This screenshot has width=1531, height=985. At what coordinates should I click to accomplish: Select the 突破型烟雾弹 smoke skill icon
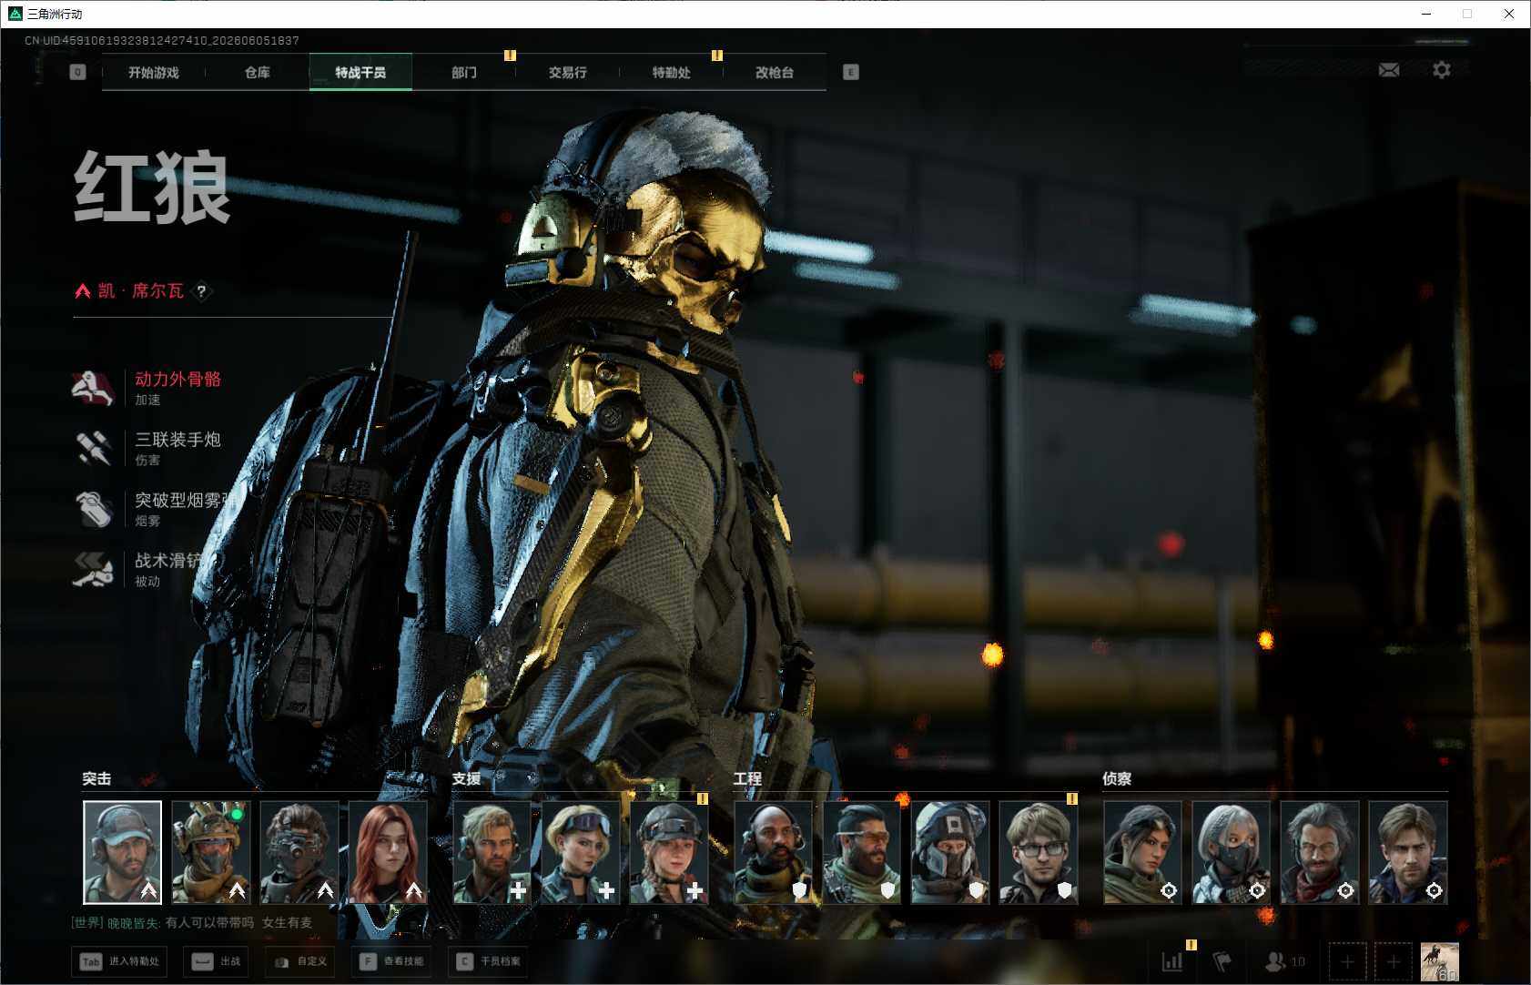(92, 508)
